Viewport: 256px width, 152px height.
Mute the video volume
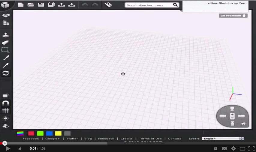pyautogui.click(x=20, y=149)
